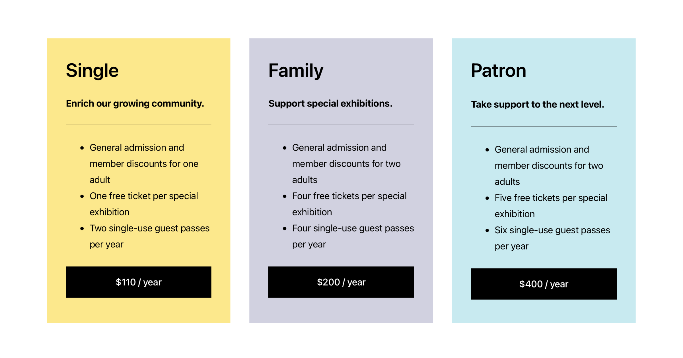Click the Single plan heading
The height and width of the screenshot is (358, 683).
pos(92,70)
